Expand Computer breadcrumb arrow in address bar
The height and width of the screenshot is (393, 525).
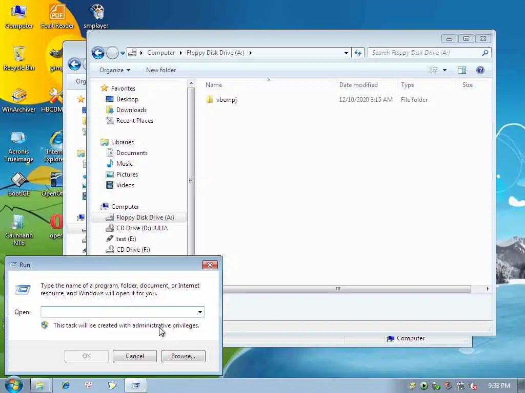pos(181,53)
